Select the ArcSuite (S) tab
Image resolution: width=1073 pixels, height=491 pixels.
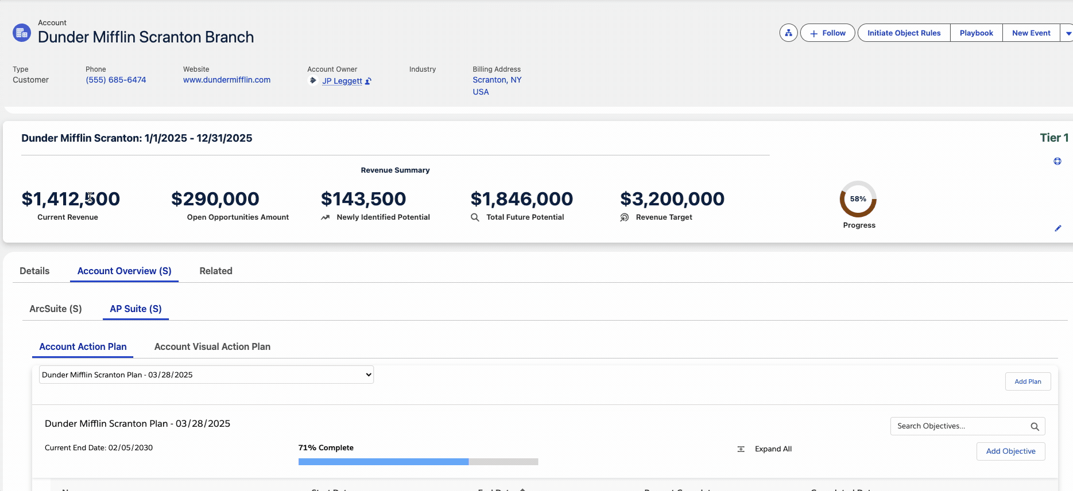(56, 309)
